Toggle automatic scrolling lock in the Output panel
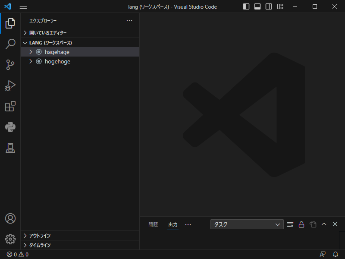This screenshot has width=345, height=259. [301, 224]
